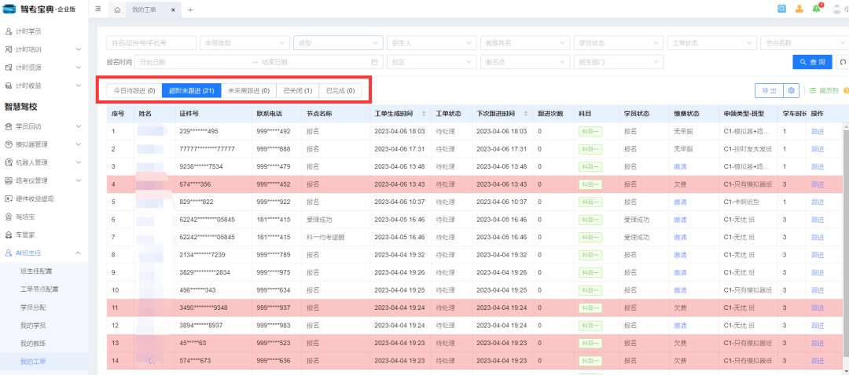Click the 科目一 tag in row 2
The width and height of the screenshot is (849, 375).
point(590,149)
